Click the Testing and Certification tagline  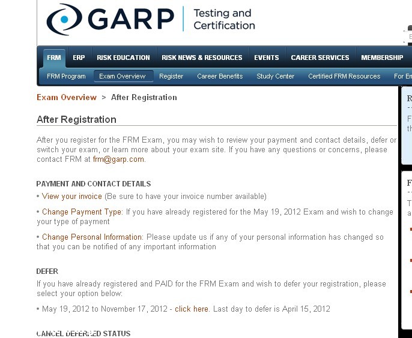[224, 19]
